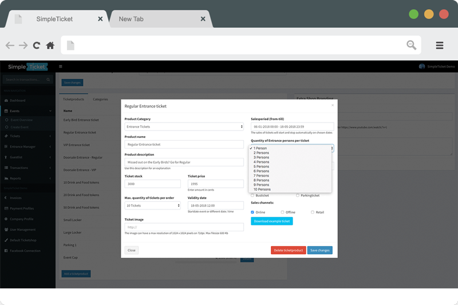Click the Tickets icon in sidebar
458x305 pixels.
tap(6, 136)
